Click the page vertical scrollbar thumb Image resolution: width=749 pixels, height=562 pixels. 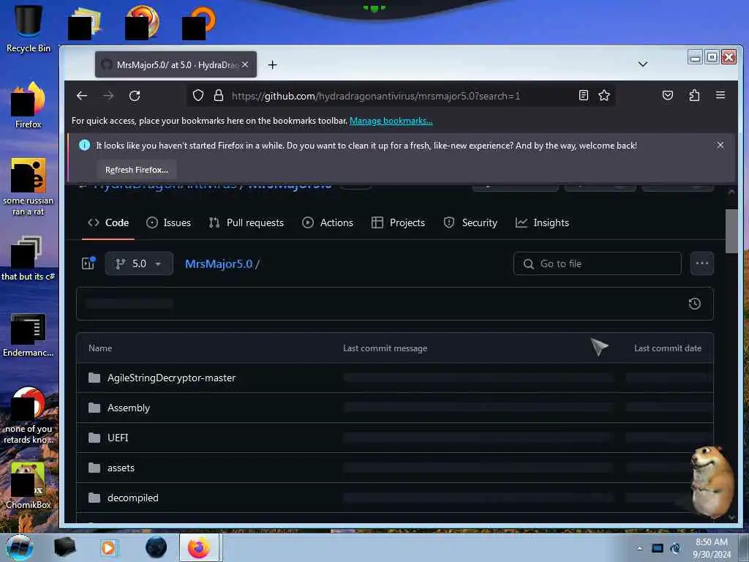731,231
